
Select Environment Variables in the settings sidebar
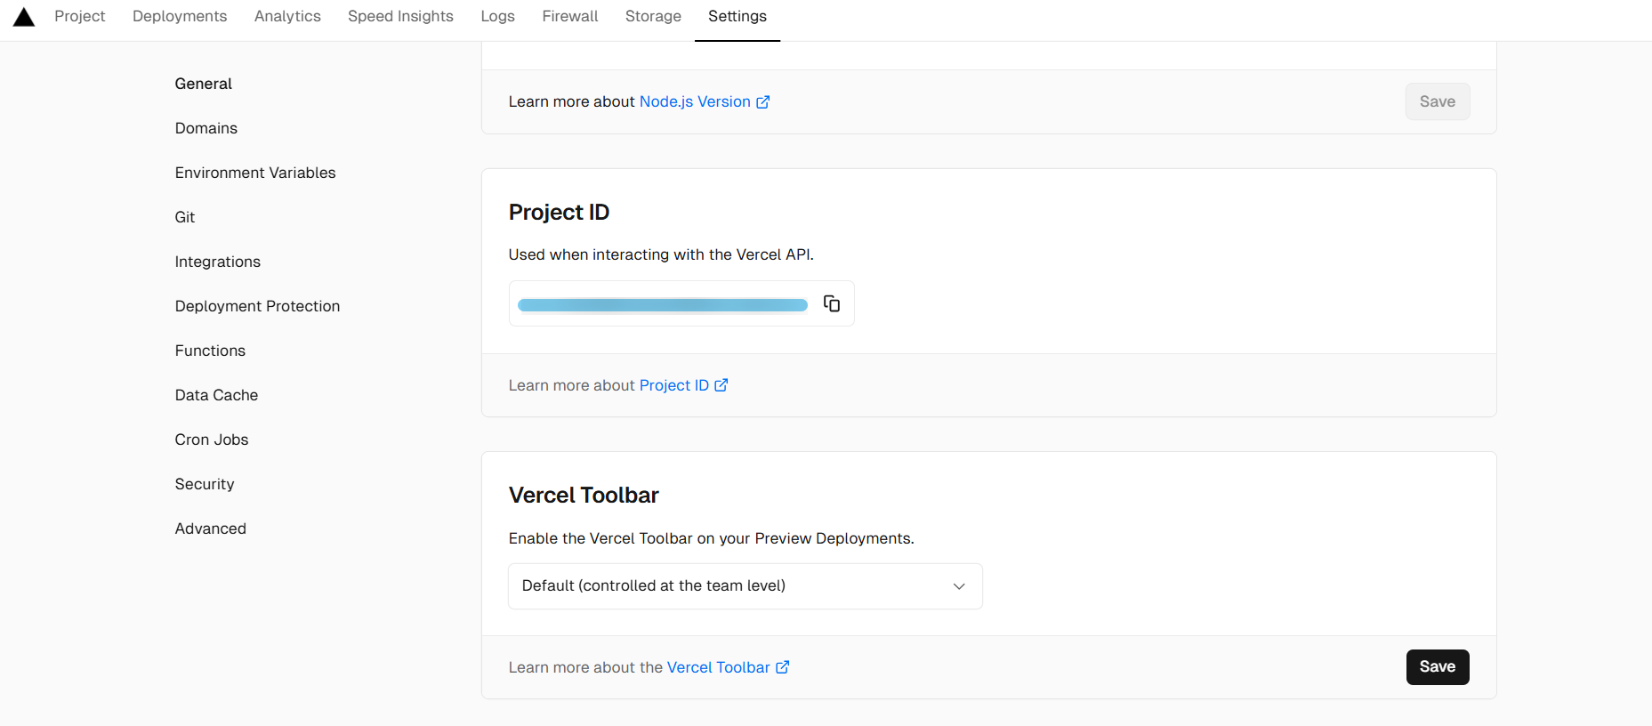tap(255, 173)
